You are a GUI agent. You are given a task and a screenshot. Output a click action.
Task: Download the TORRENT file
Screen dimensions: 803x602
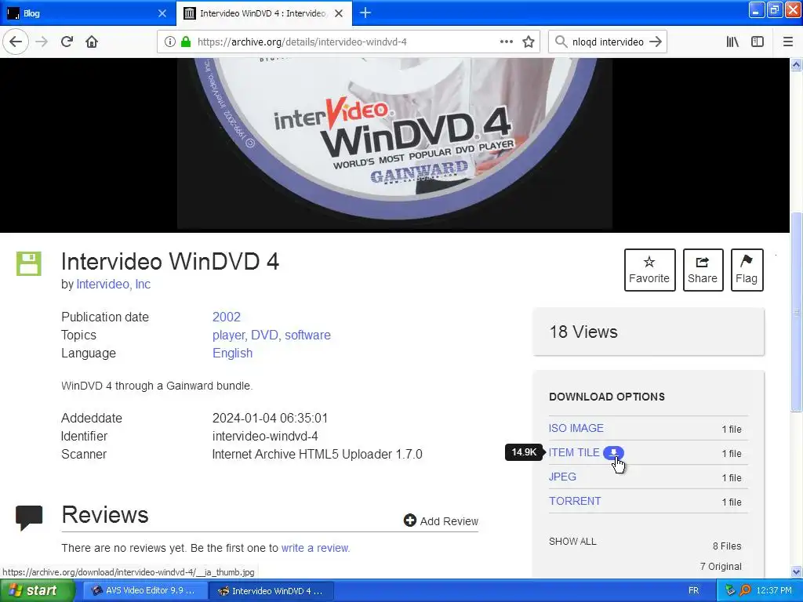(575, 501)
